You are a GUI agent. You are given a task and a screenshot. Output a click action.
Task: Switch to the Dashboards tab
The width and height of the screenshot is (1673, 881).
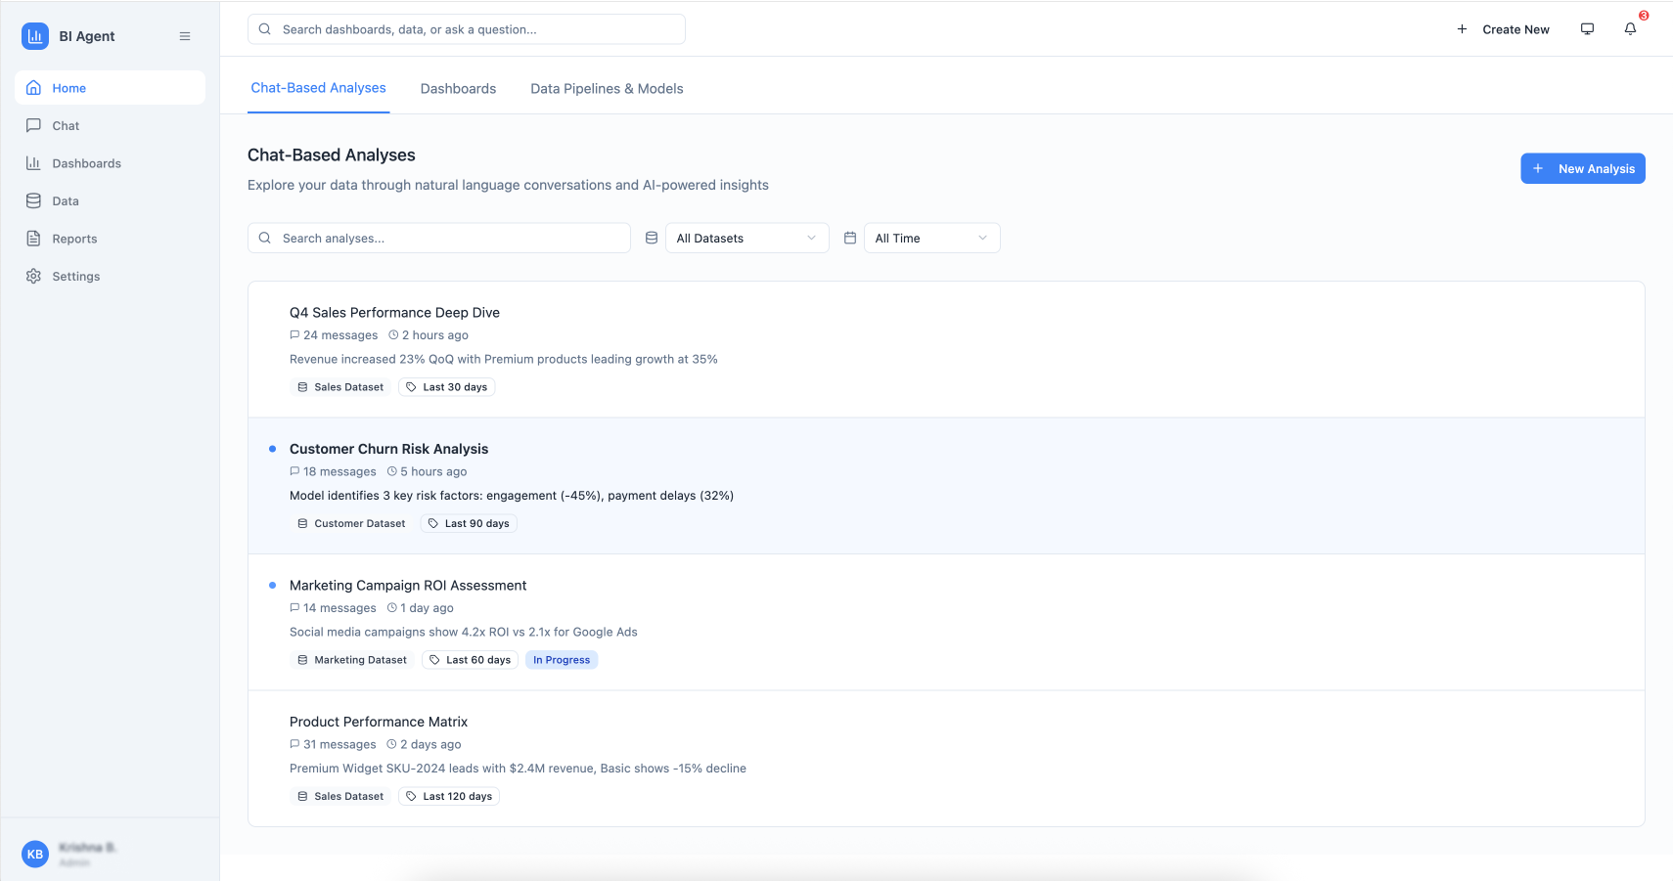point(458,89)
